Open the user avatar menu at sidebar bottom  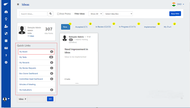6,99
